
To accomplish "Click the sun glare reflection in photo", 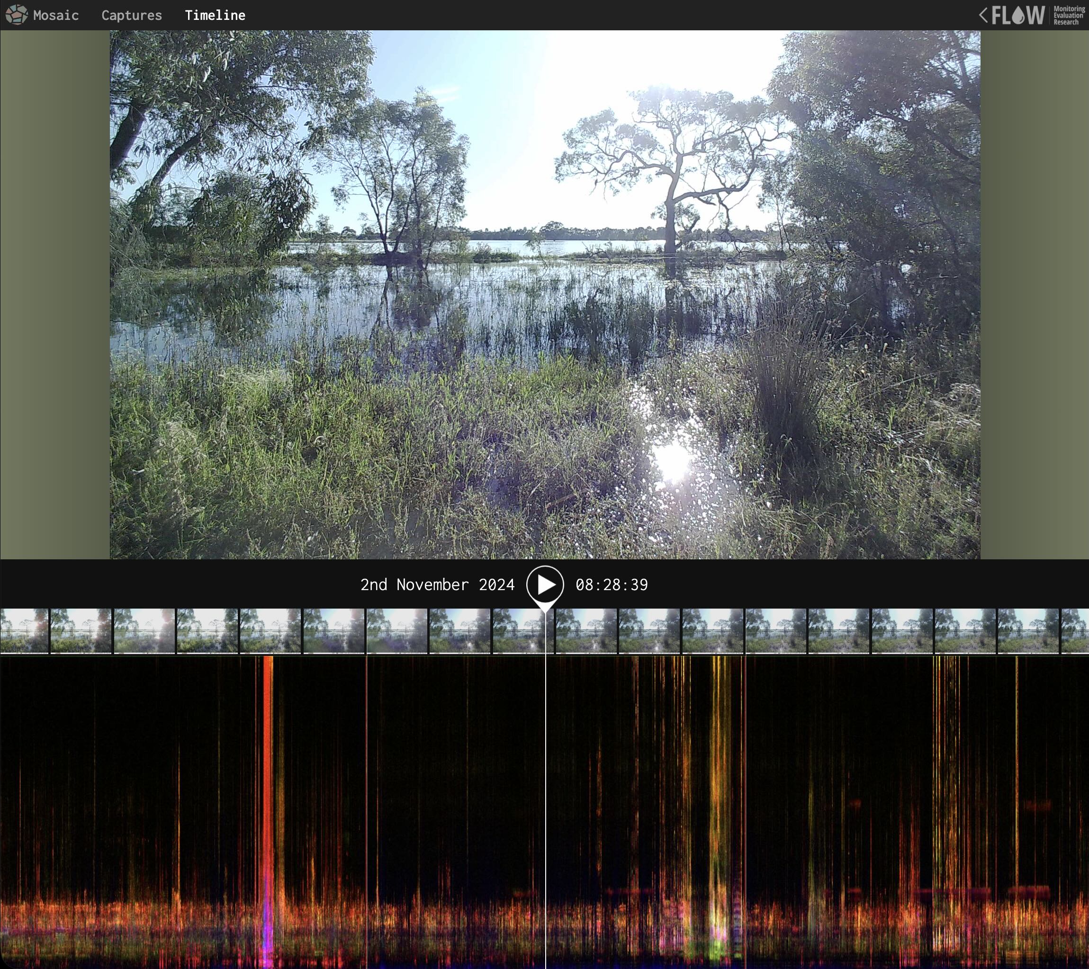I will (x=672, y=461).
